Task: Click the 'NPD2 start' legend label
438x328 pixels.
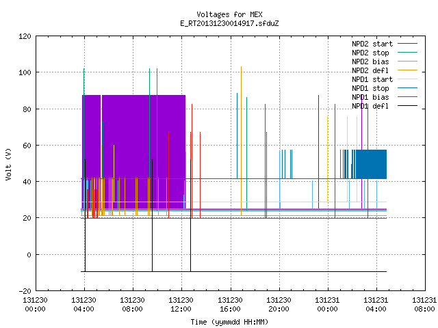Action: coord(372,44)
